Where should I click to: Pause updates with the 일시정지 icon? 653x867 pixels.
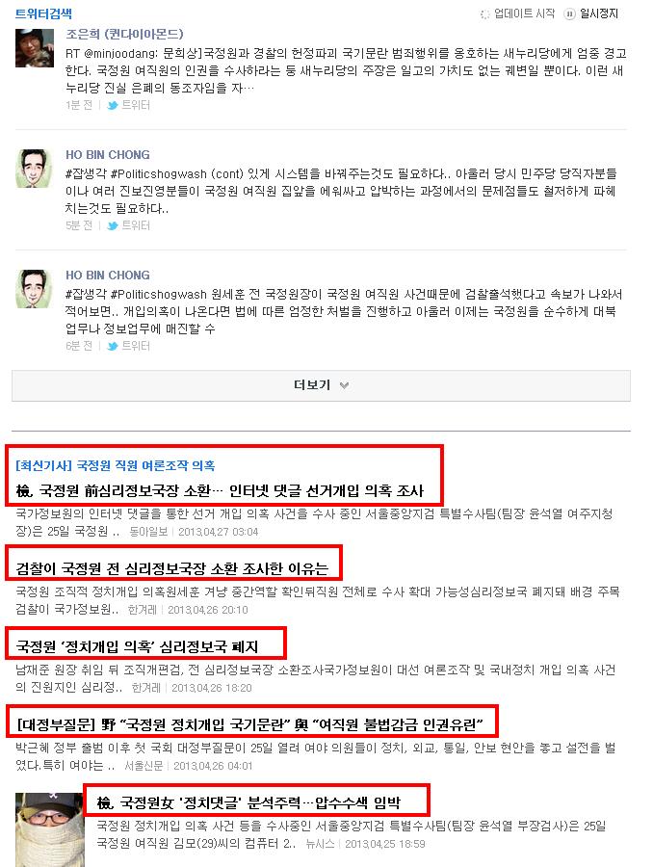[x=569, y=14]
